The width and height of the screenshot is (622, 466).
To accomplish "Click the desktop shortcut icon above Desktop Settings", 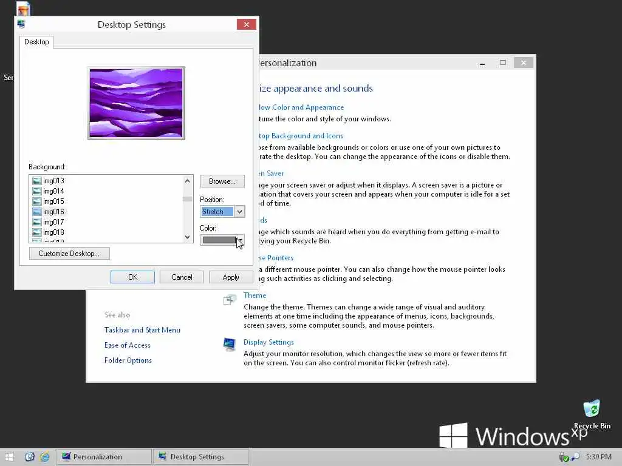I will [x=24, y=8].
